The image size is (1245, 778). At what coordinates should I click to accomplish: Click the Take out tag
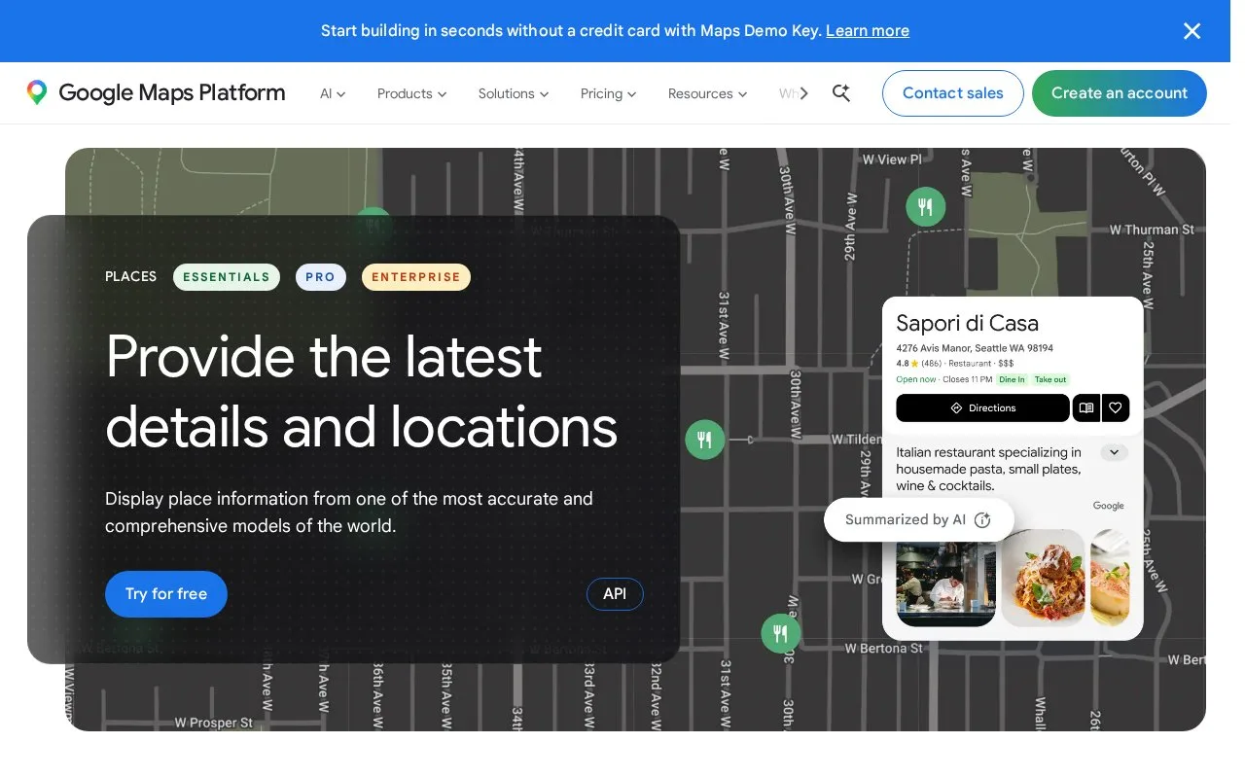1050,379
